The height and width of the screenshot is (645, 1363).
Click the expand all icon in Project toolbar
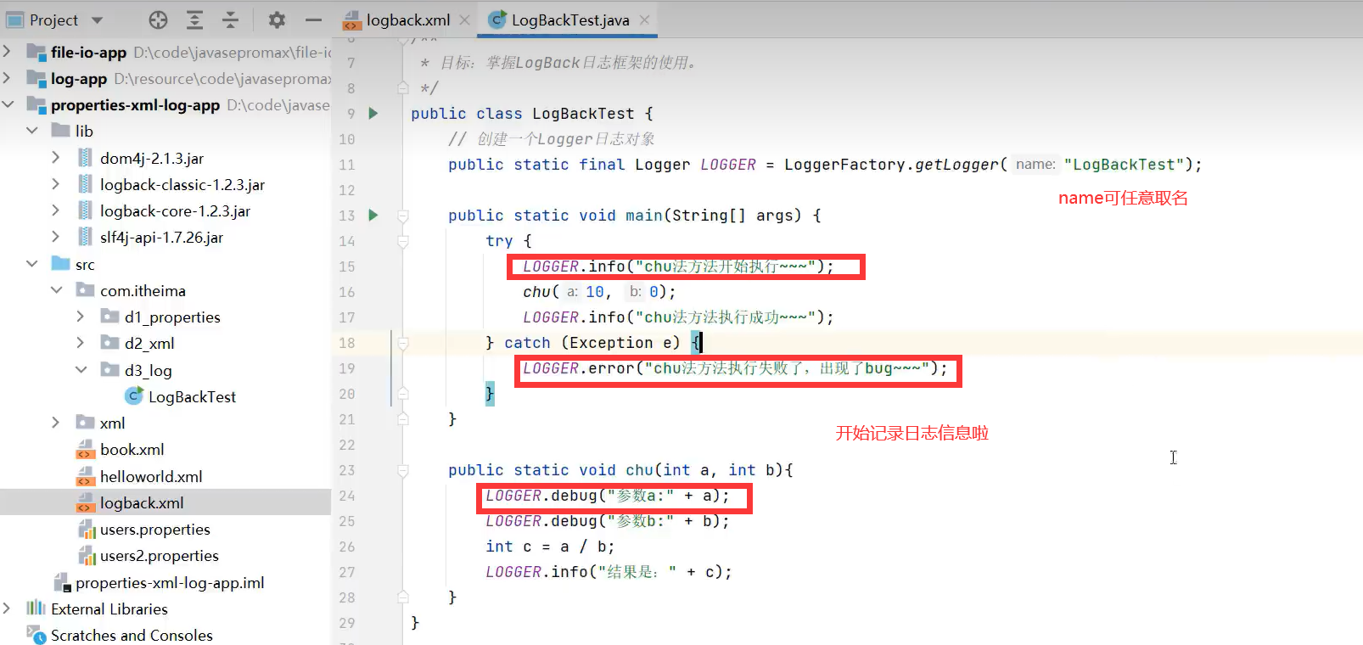coord(195,20)
